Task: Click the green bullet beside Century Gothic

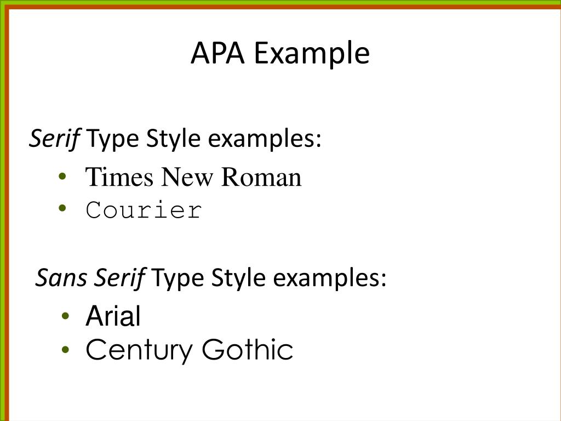Action: (x=66, y=349)
